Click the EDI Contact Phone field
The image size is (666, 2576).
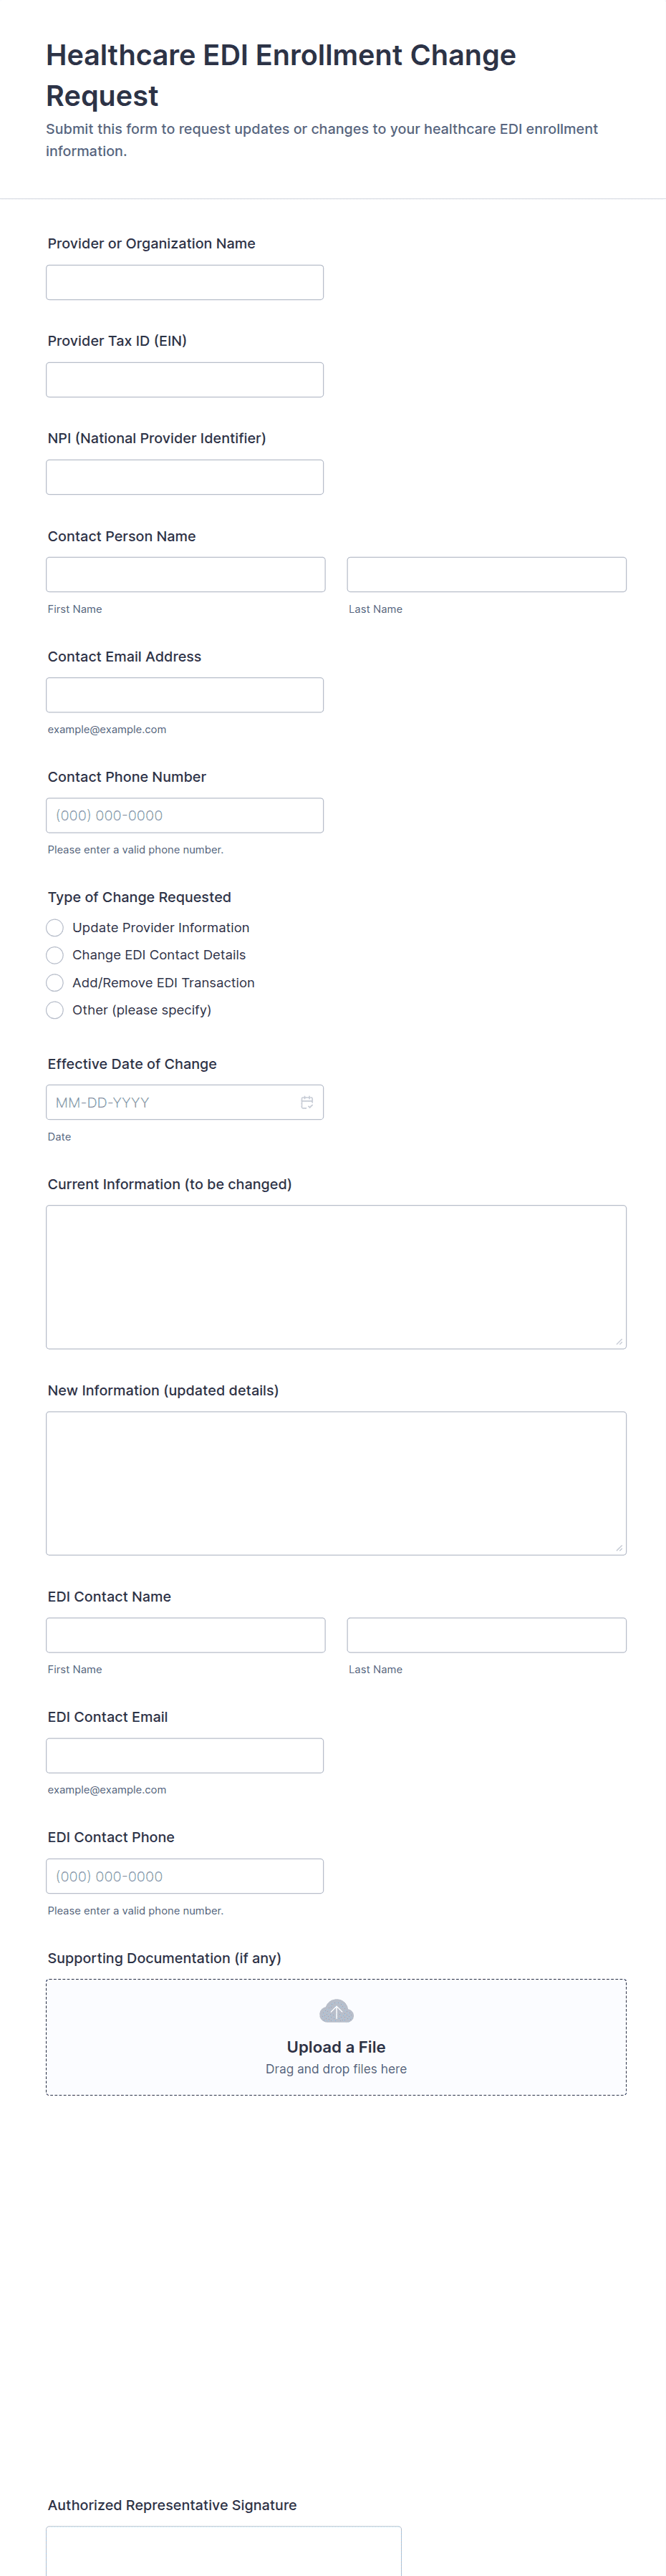185,1876
